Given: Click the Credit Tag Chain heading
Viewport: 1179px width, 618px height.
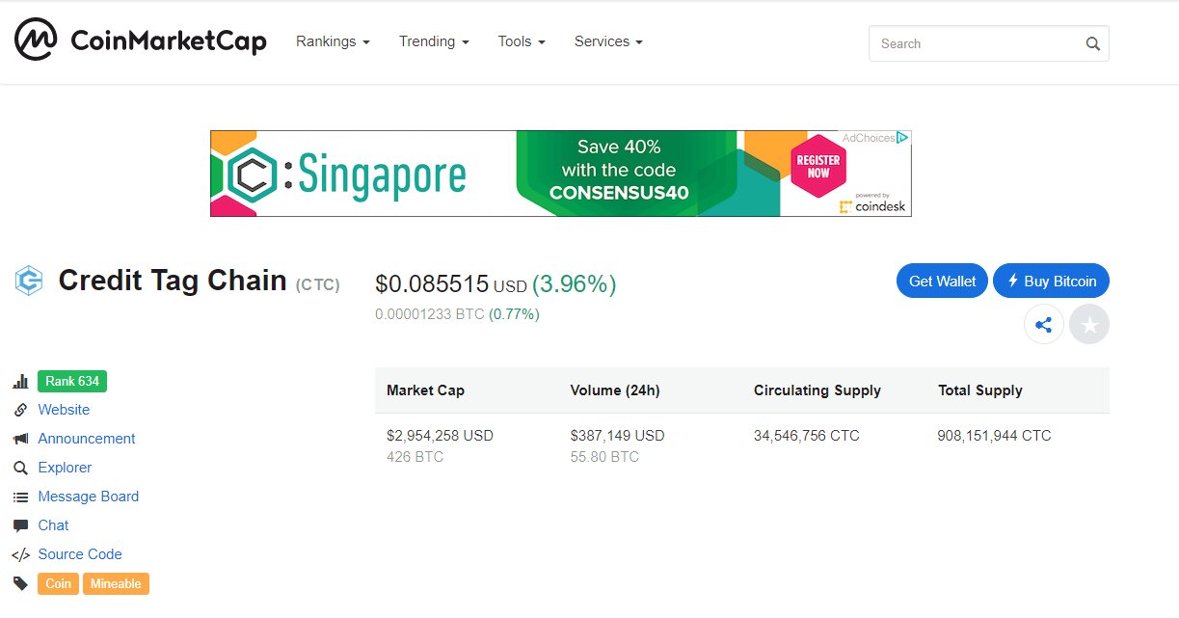Looking at the screenshot, I should [x=173, y=281].
